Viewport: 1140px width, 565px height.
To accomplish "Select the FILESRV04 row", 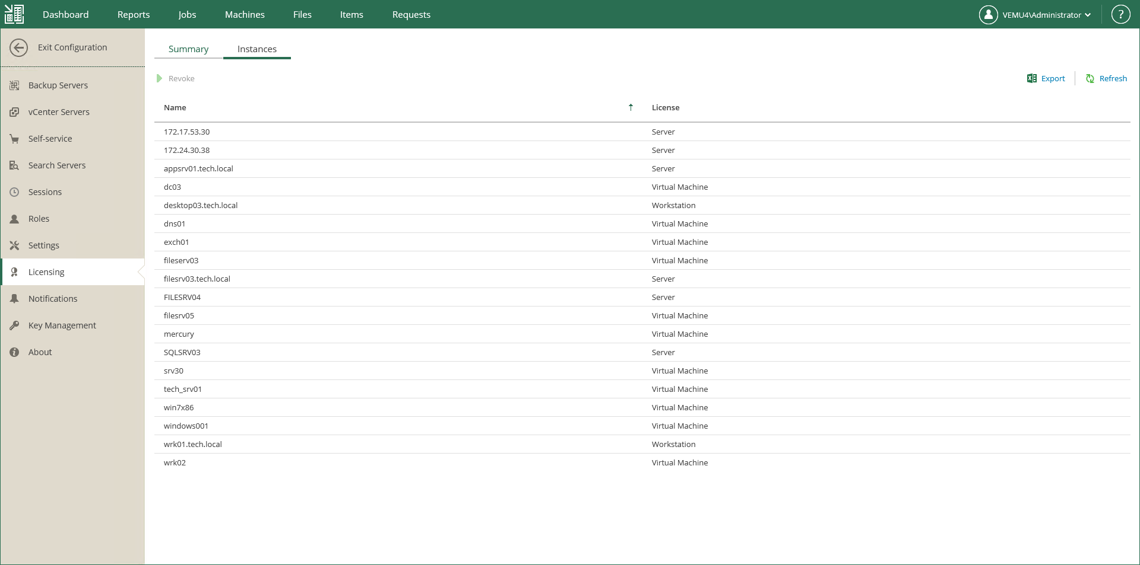I will point(642,297).
